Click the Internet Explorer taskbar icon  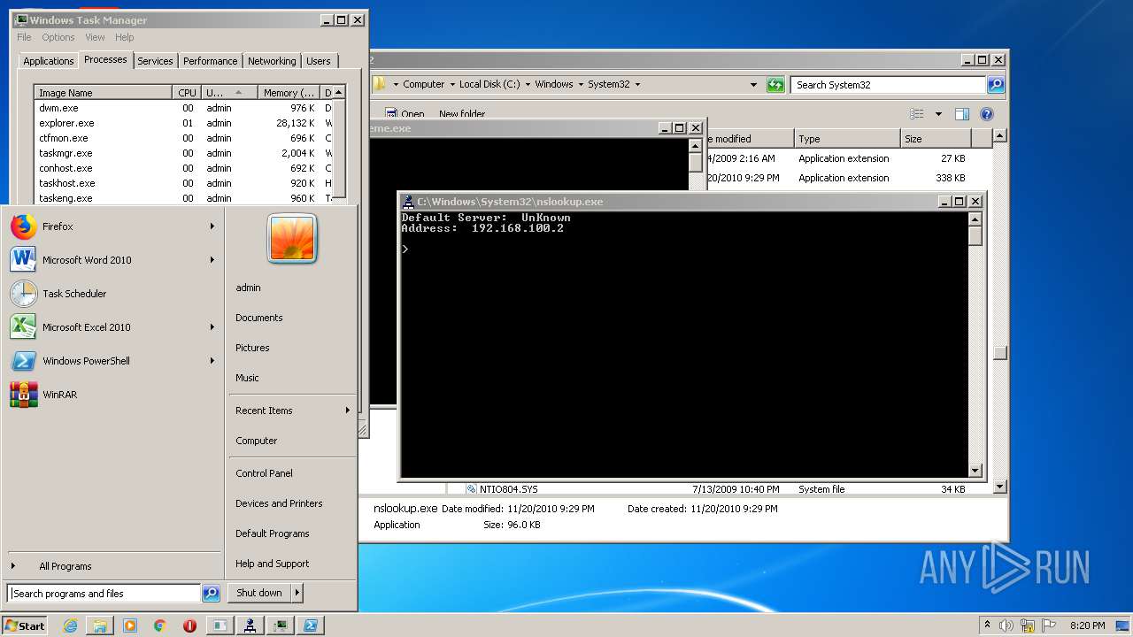[71, 625]
